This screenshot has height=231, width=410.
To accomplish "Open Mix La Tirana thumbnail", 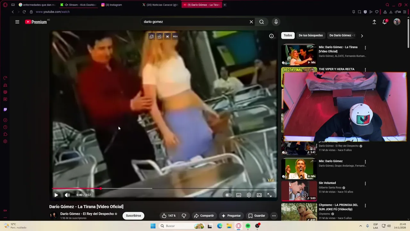I will tap(299, 55).
